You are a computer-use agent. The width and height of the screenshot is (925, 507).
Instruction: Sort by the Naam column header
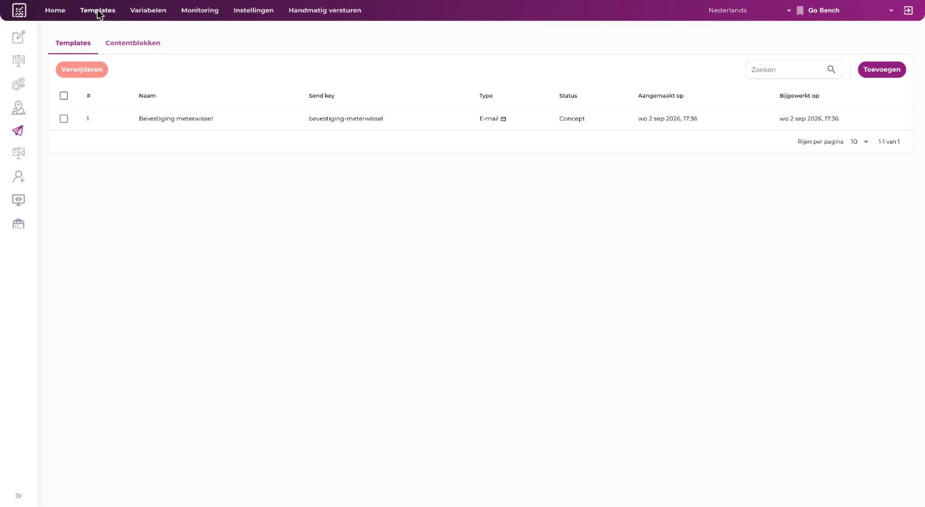click(x=147, y=96)
